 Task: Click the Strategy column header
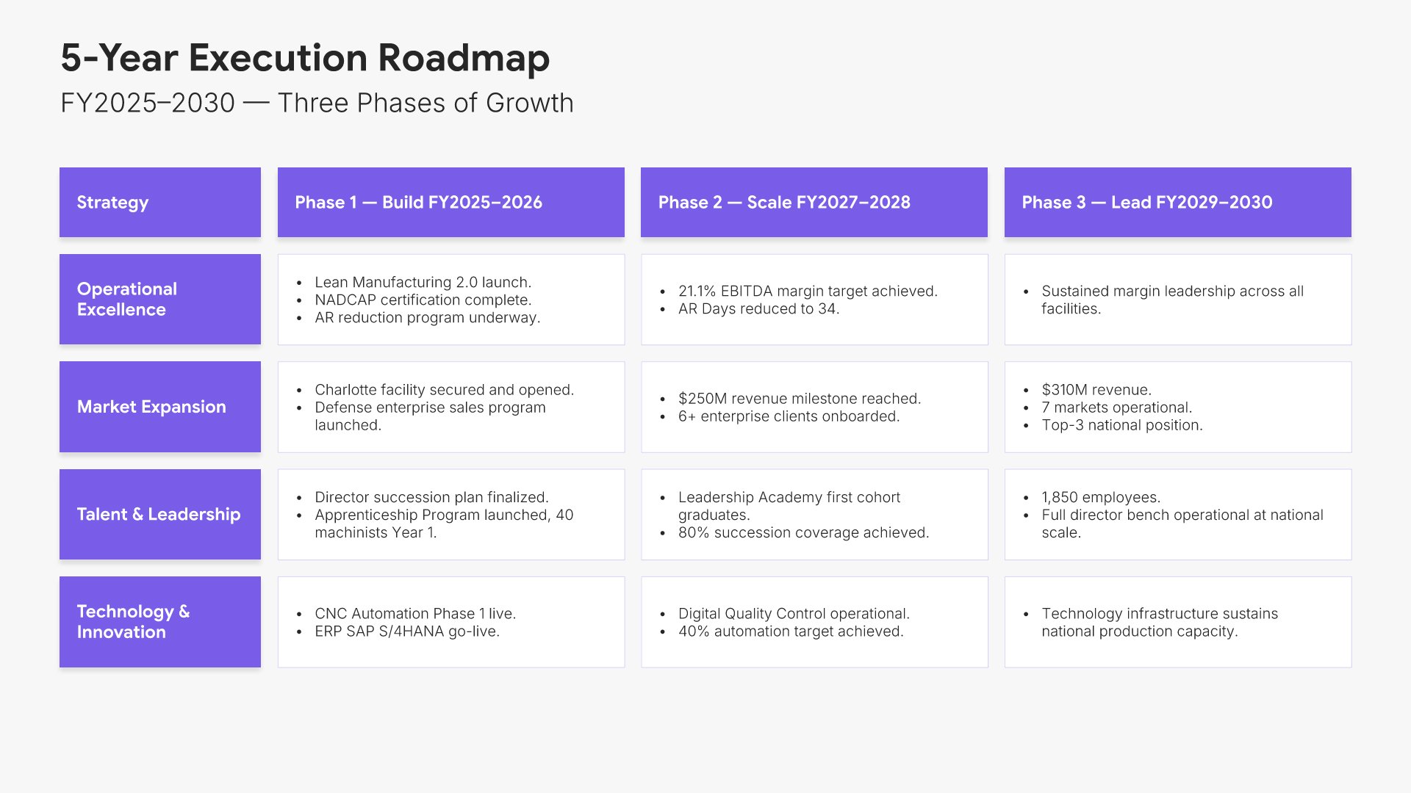(159, 203)
